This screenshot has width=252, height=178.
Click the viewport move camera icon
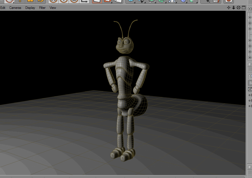point(229,7)
